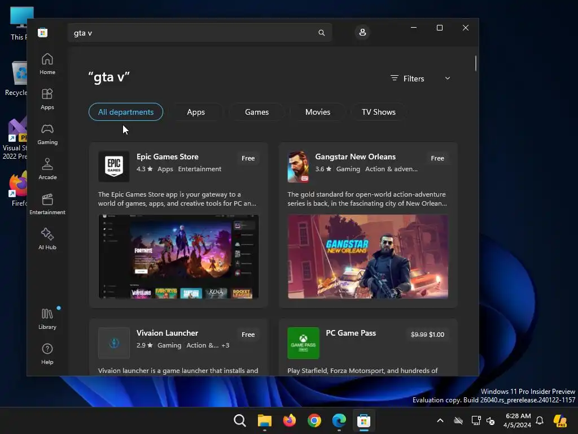Open File Explorer from the taskbar
The width and height of the screenshot is (578, 434).
[x=265, y=420]
